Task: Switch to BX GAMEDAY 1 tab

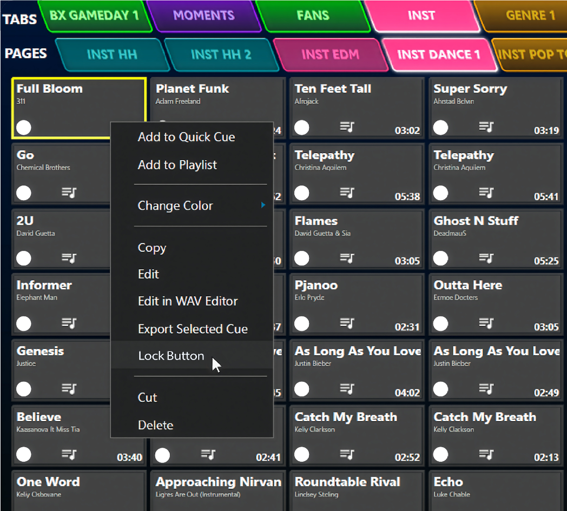Action: click(x=95, y=16)
